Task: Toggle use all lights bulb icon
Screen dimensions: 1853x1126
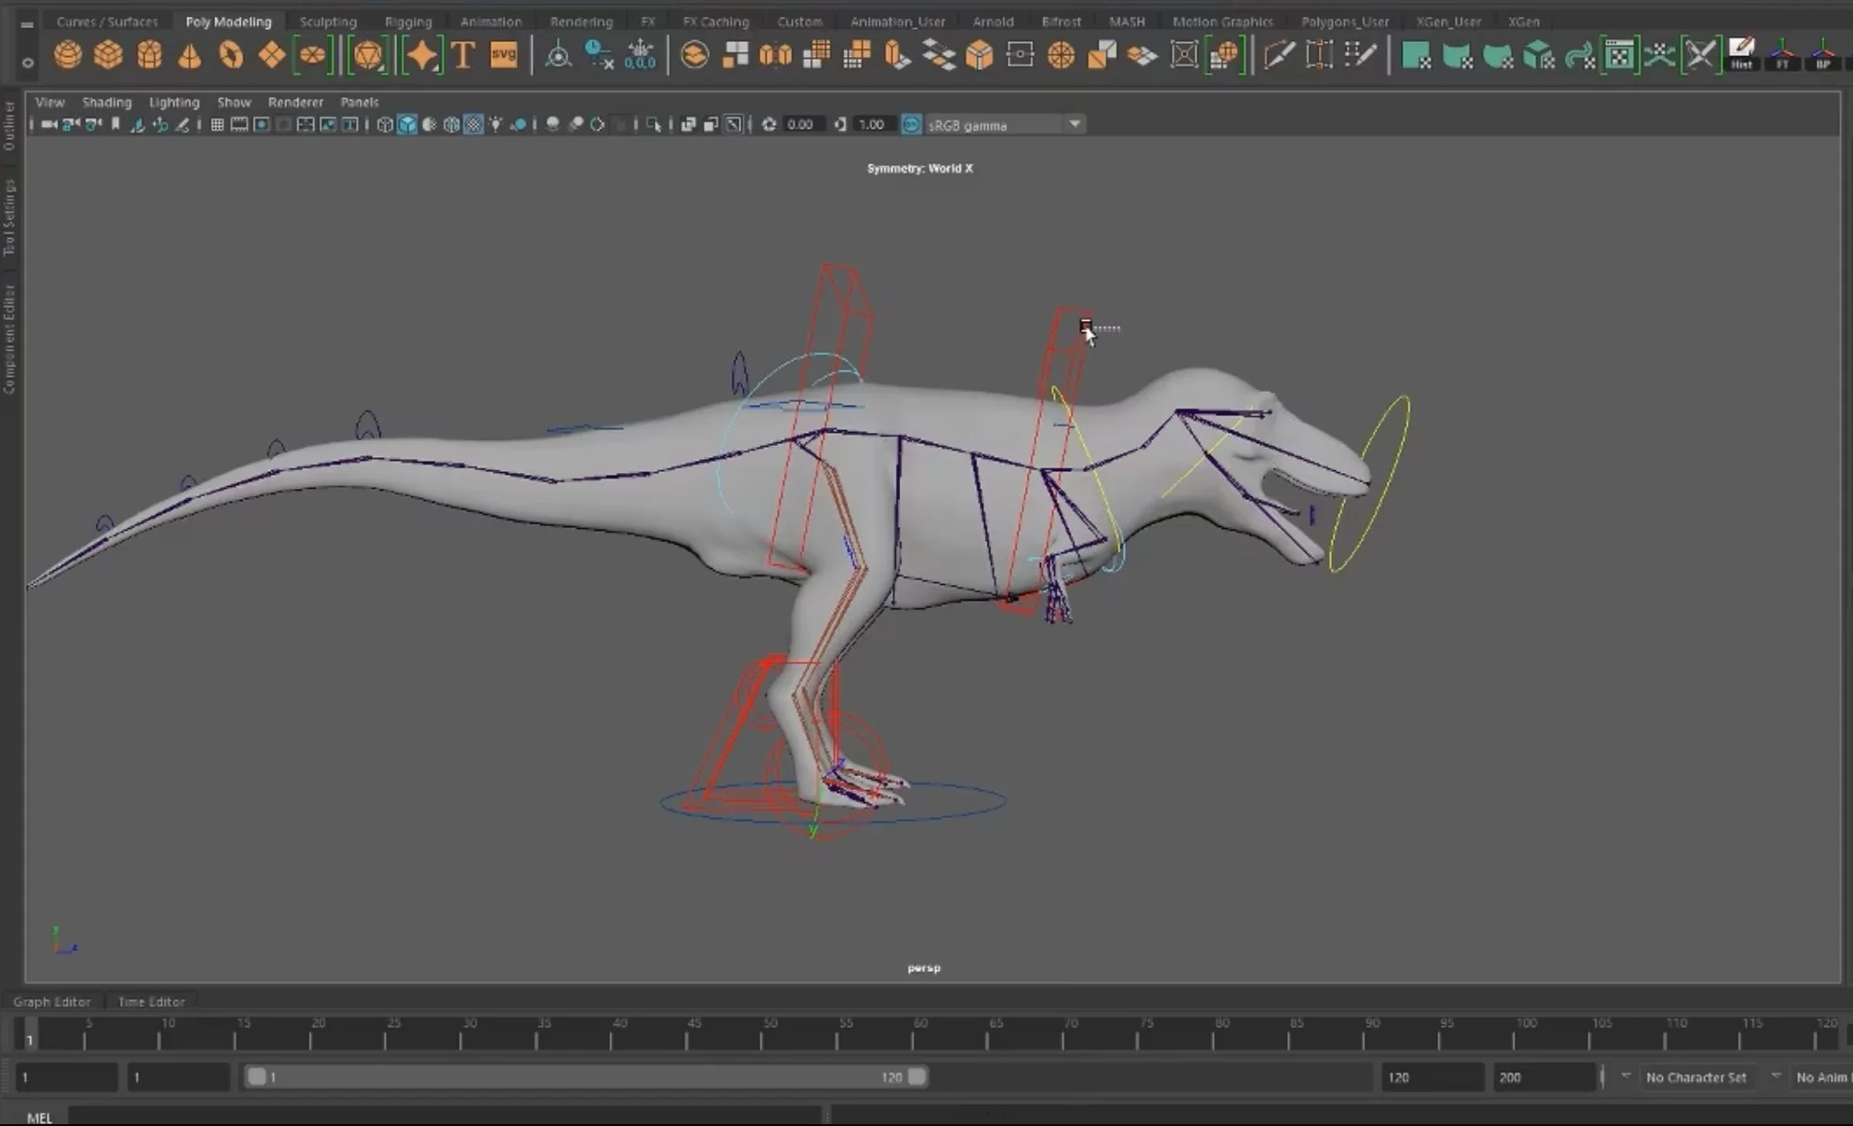Action: (495, 125)
